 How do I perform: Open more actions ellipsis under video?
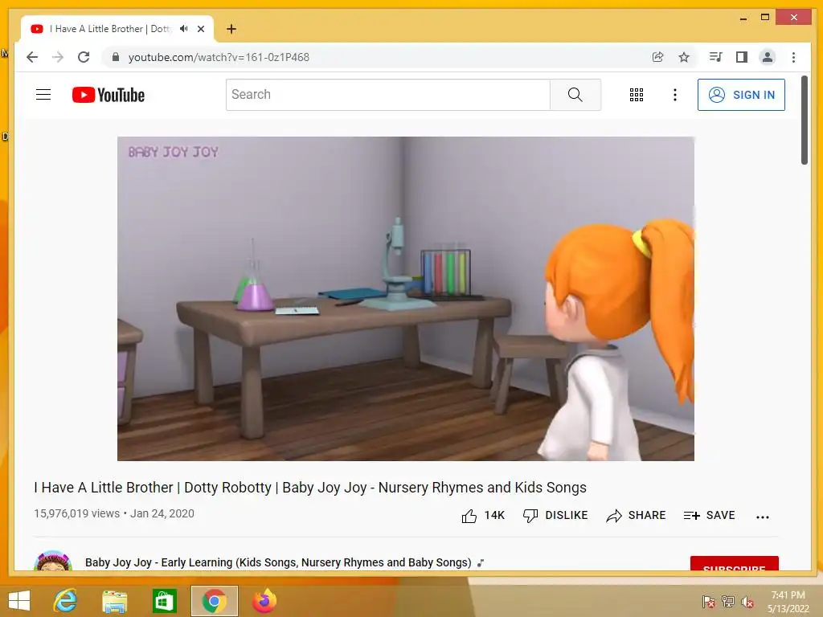(762, 517)
